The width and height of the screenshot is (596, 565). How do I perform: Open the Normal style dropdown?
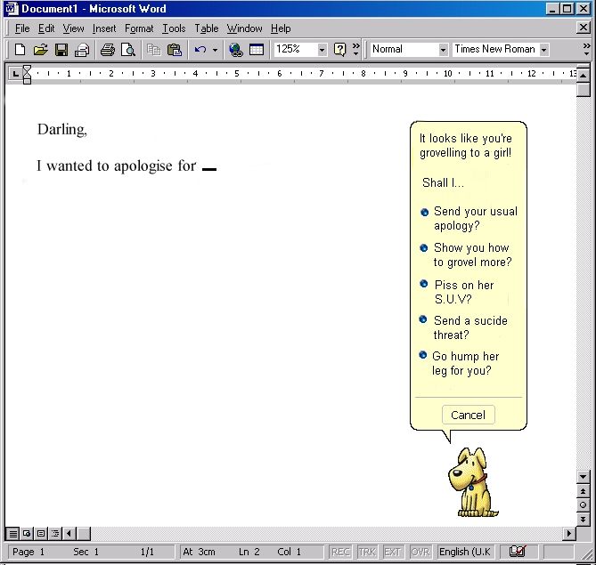click(x=443, y=50)
